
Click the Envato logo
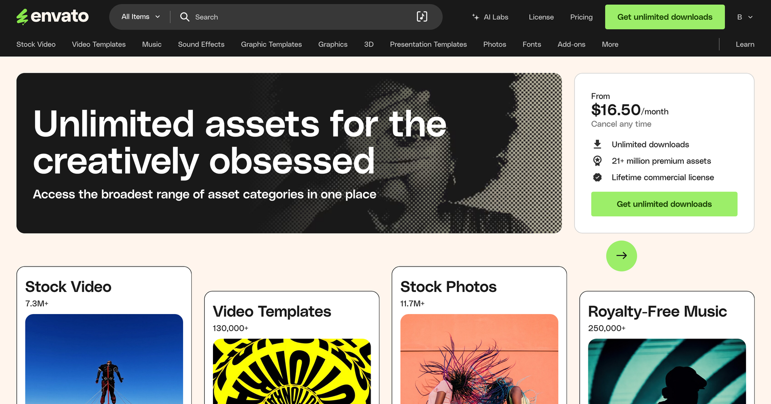click(53, 16)
